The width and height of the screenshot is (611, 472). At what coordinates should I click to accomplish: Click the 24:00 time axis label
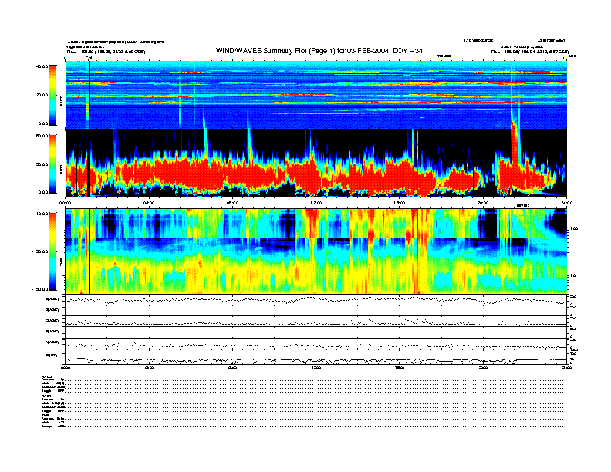tap(565, 203)
